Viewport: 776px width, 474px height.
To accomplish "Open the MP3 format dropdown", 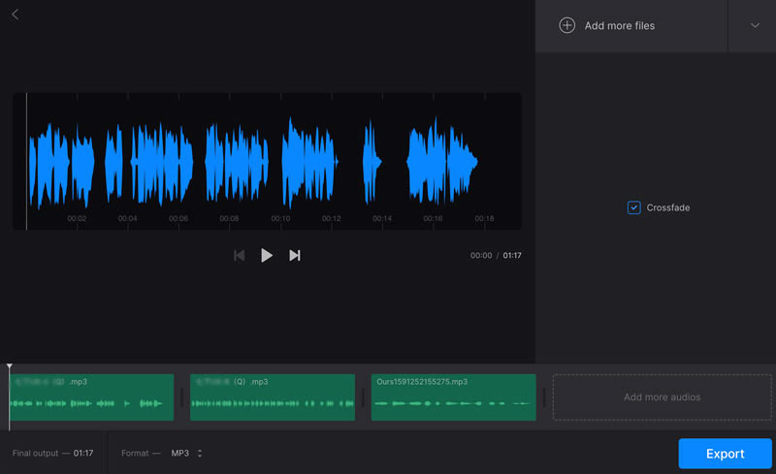I will click(186, 453).
